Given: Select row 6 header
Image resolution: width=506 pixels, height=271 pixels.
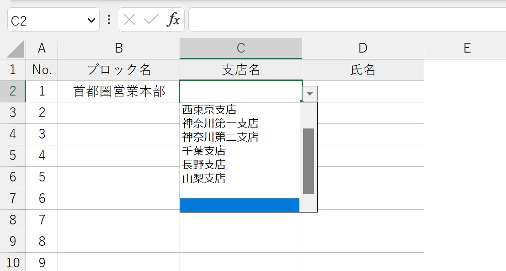Looking at the screenshot, I should (x=13, y=177).
